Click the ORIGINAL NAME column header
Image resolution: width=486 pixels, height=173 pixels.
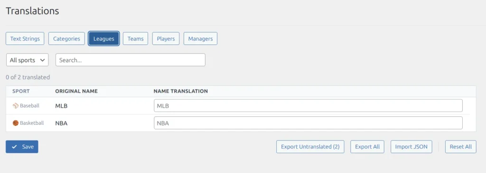(76, 91)
